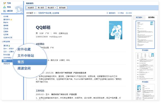
Task: Click the 简历链接 button
Action: tap(62, 8)
